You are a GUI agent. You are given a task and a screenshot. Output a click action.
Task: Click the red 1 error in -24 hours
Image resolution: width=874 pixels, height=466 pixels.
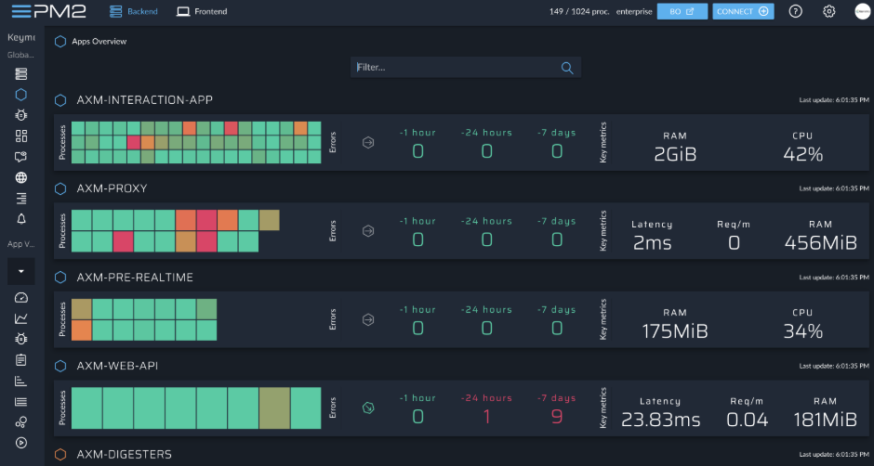pos(486,417)
